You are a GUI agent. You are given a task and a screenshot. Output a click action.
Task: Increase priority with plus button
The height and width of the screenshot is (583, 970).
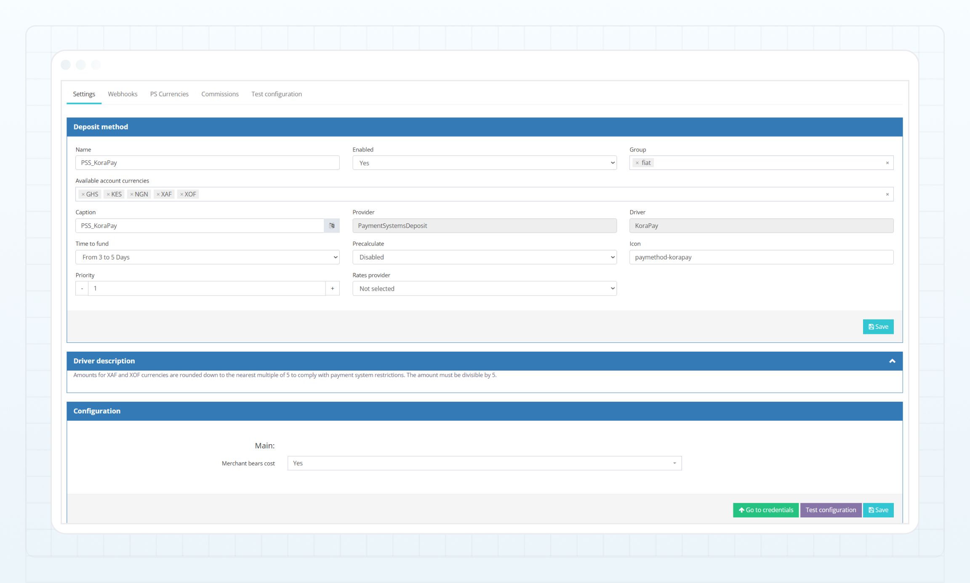pos(333,289)
